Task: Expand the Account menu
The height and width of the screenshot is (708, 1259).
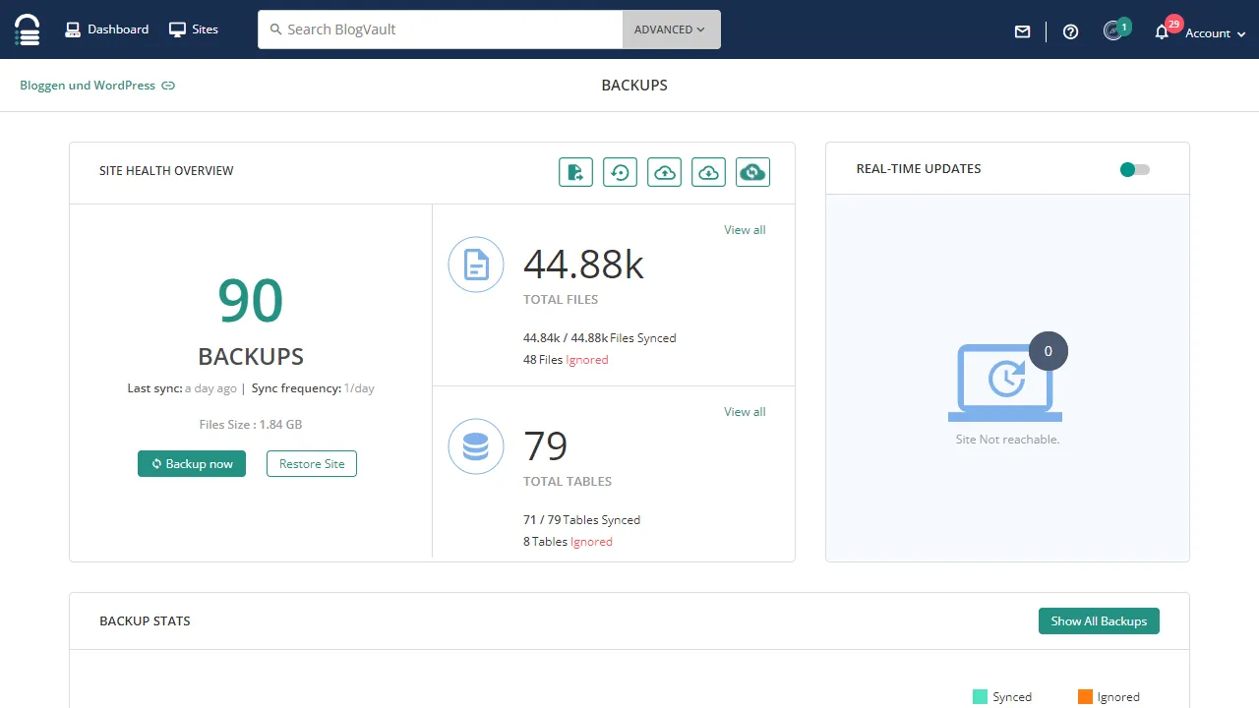Action: click(x=1216, y=32)
